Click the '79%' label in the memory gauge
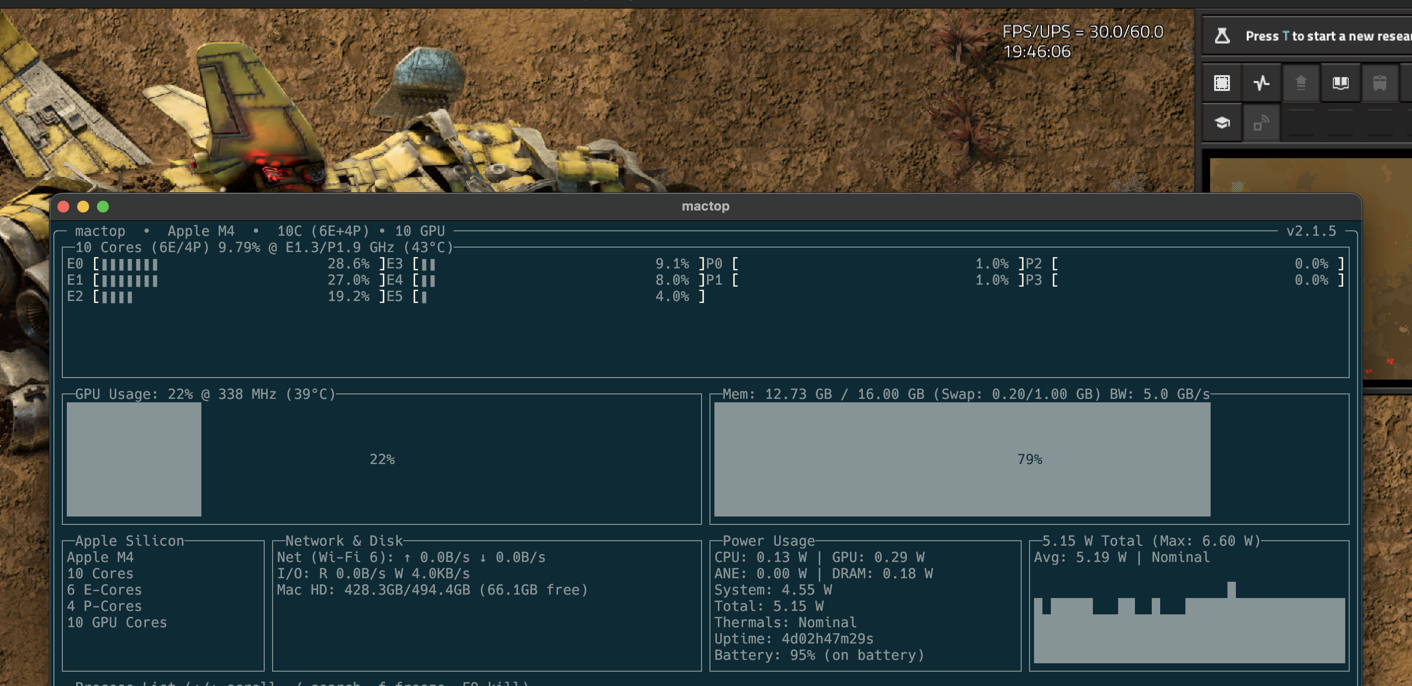The image size is (1412, 686). click(1030, 459)
